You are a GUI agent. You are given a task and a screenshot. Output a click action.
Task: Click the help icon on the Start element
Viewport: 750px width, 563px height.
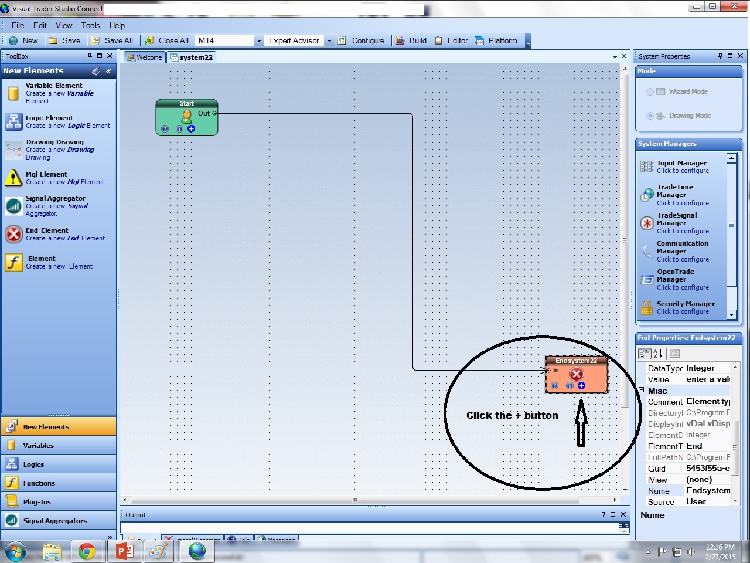click(165, 128)
